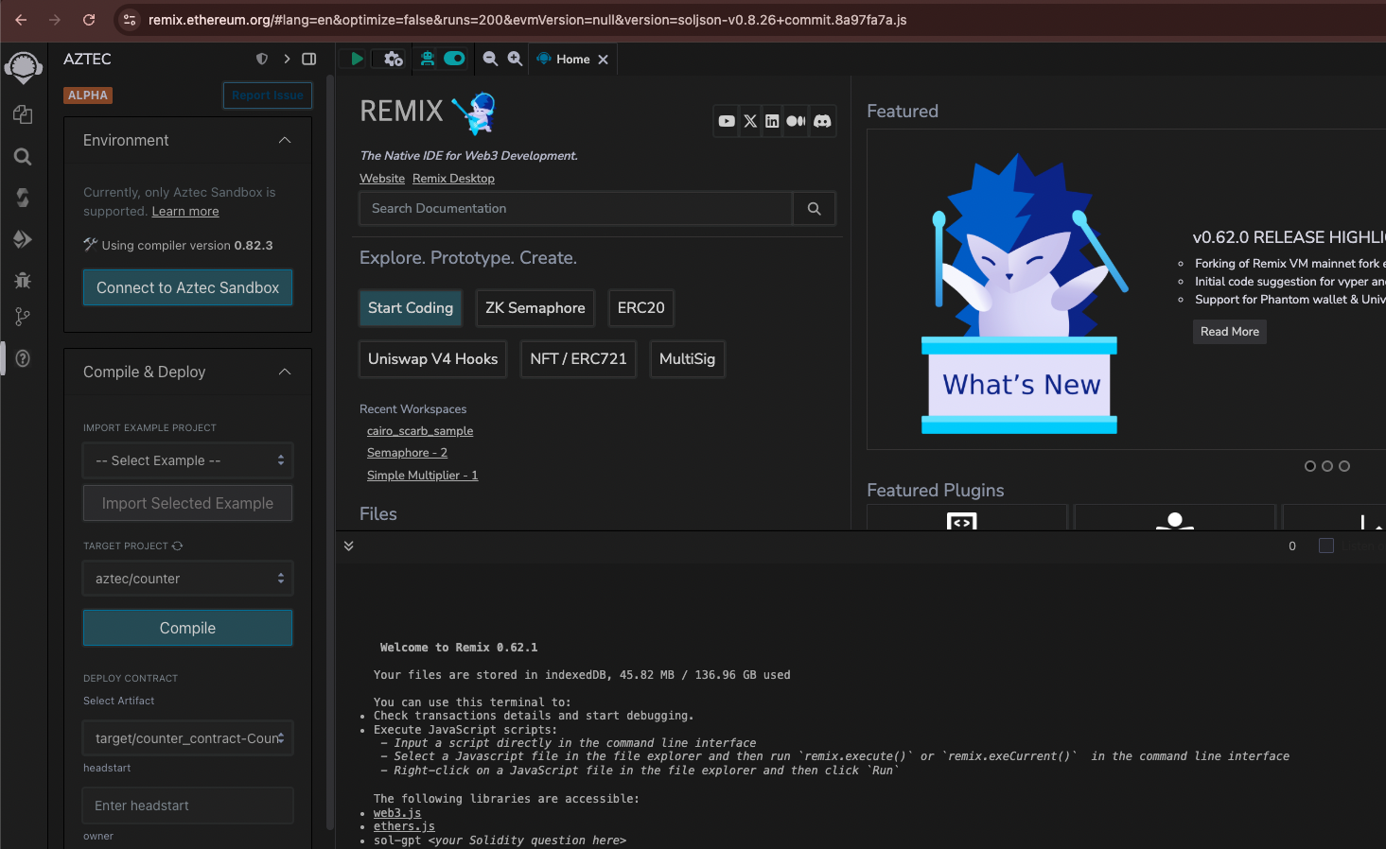Collapse the Environment section
Image resolution: width=1386 pixels, height=849 pixels.
[x=285, y=140]
